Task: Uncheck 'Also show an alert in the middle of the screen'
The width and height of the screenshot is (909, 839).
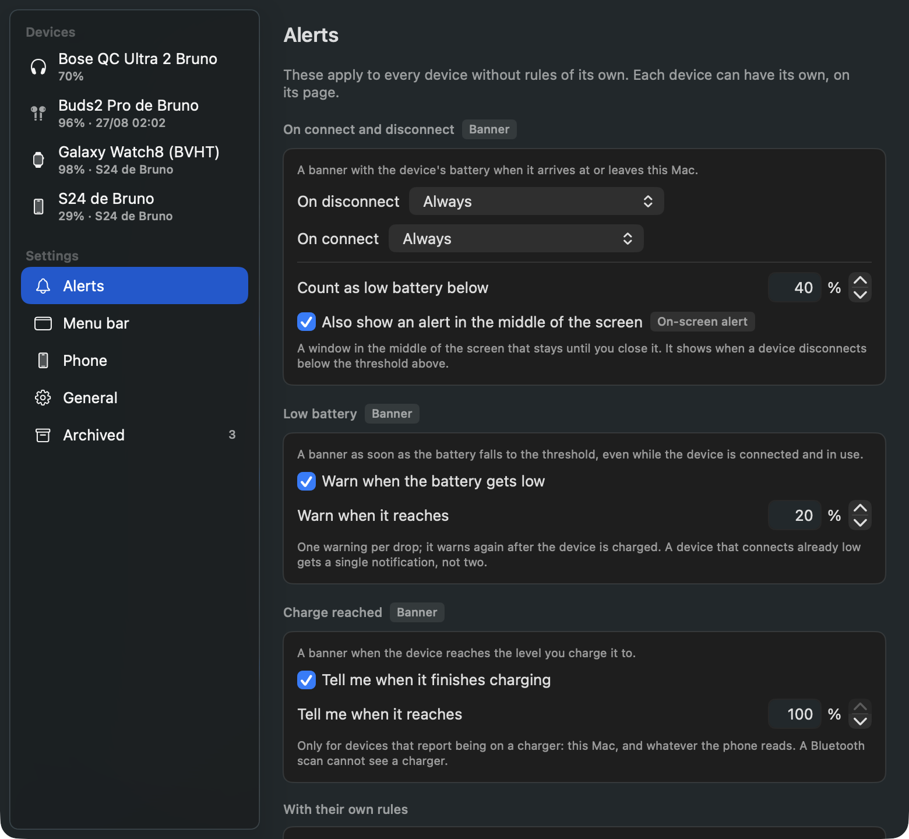Action: pyautogui.click(x=306, y=322)
